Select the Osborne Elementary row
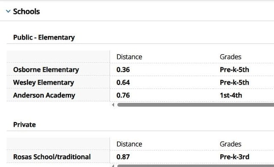Screen dimensions: 274x167 click(140, 69)
